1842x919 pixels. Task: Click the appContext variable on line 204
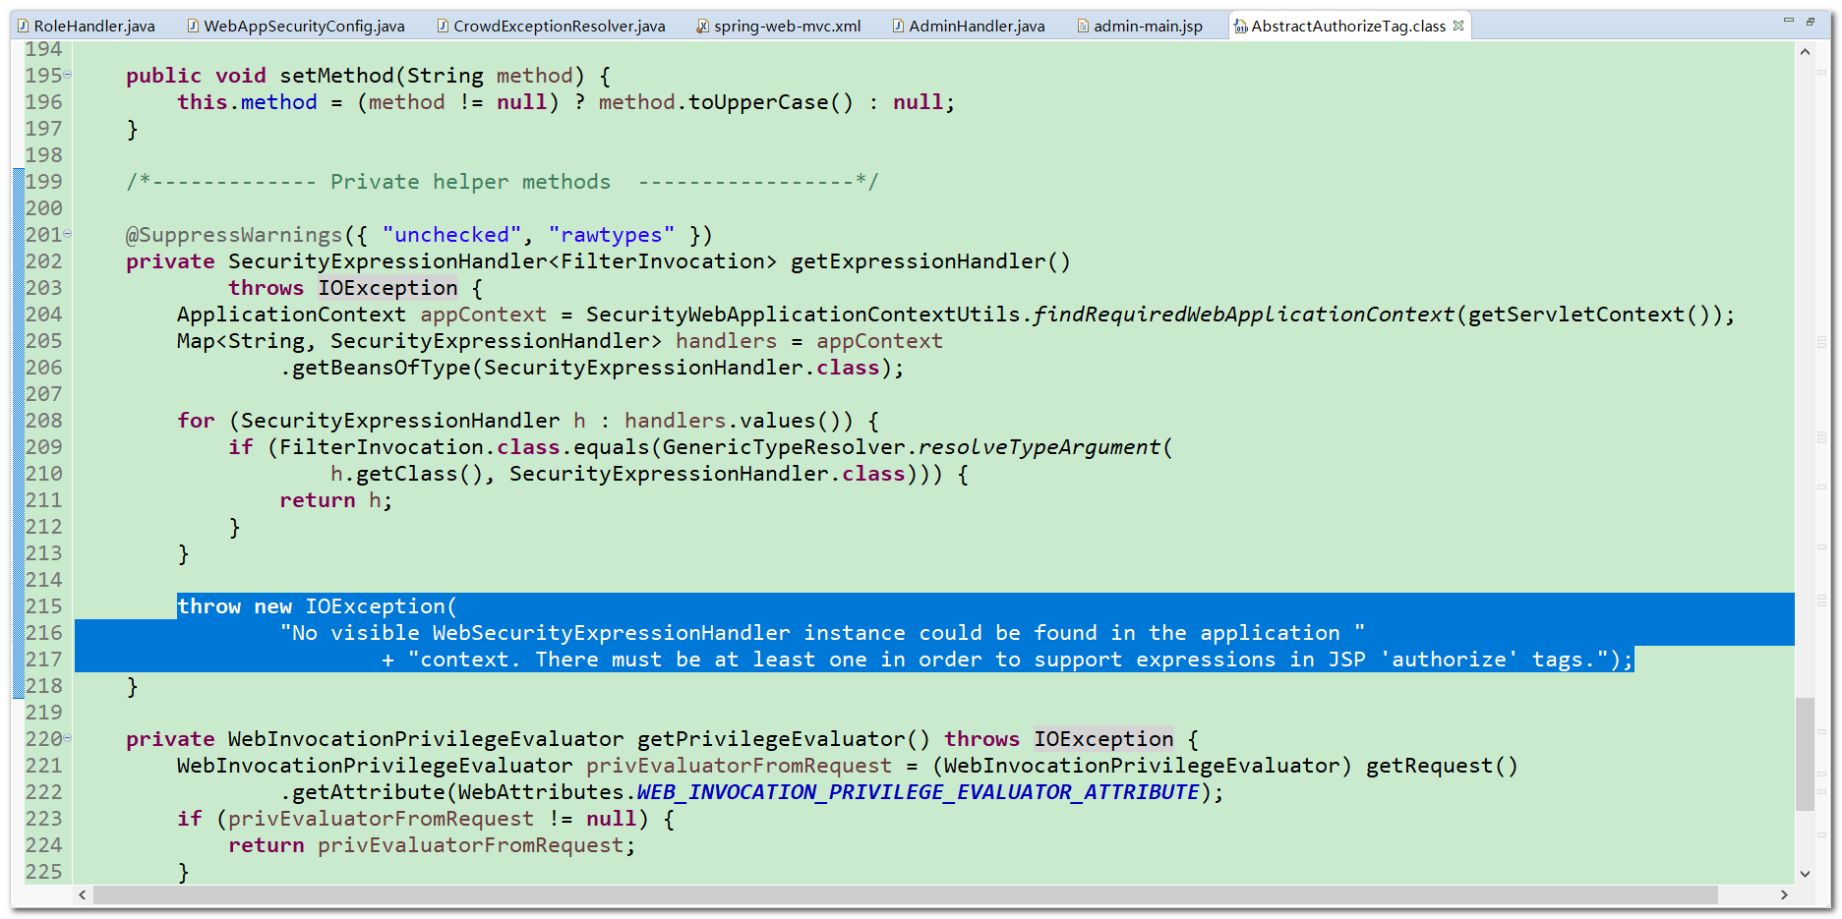(x=483, y=315)
